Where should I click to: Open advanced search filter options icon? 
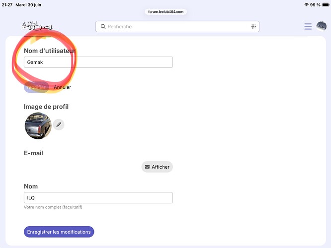coord(253,27)
